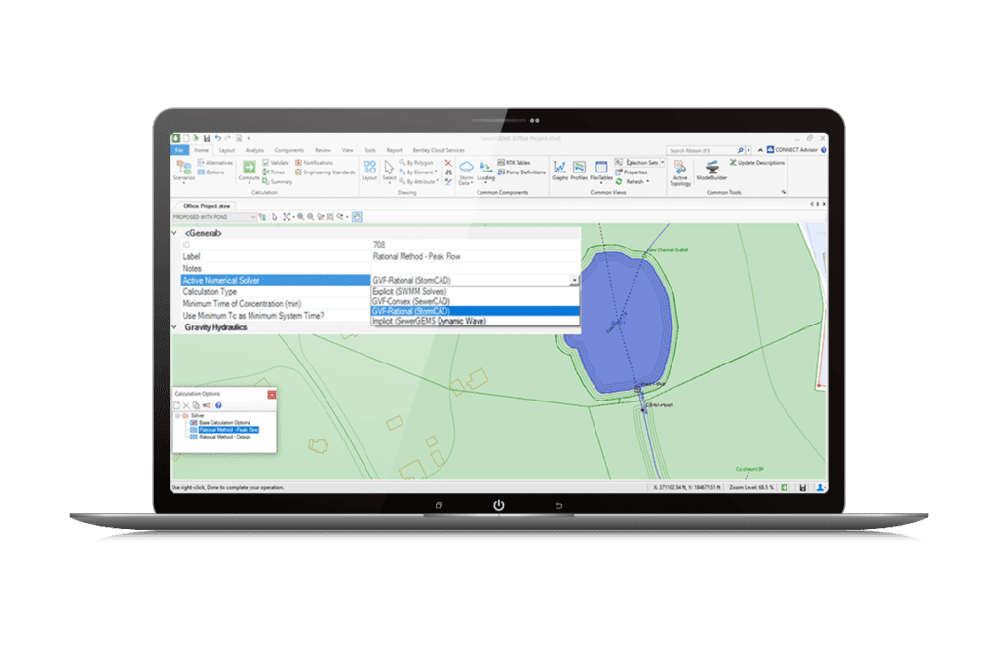Open the Bentley Cloud Services menu
The height and width of the screenshot is (649, 998).
[x=439, y=150]
